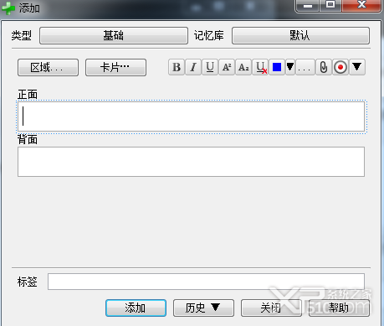Toggle underline formatting button

(210, 67)
